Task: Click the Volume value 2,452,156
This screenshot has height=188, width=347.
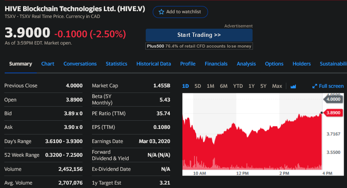Action: [71, 169]
